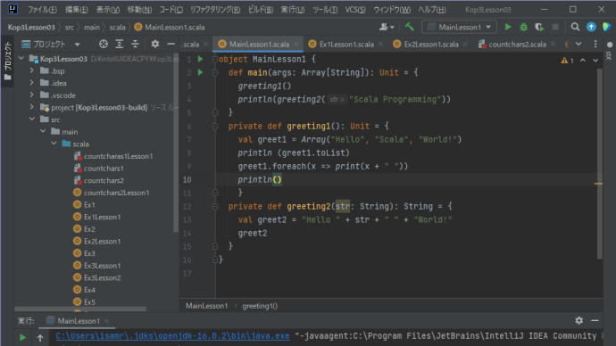
Task: Click run gutter arrow beside def main
Action: pos(200,72)
